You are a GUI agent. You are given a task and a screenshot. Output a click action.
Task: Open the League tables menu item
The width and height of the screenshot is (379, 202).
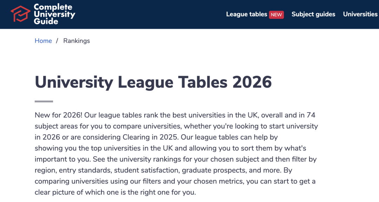[246, 14]
